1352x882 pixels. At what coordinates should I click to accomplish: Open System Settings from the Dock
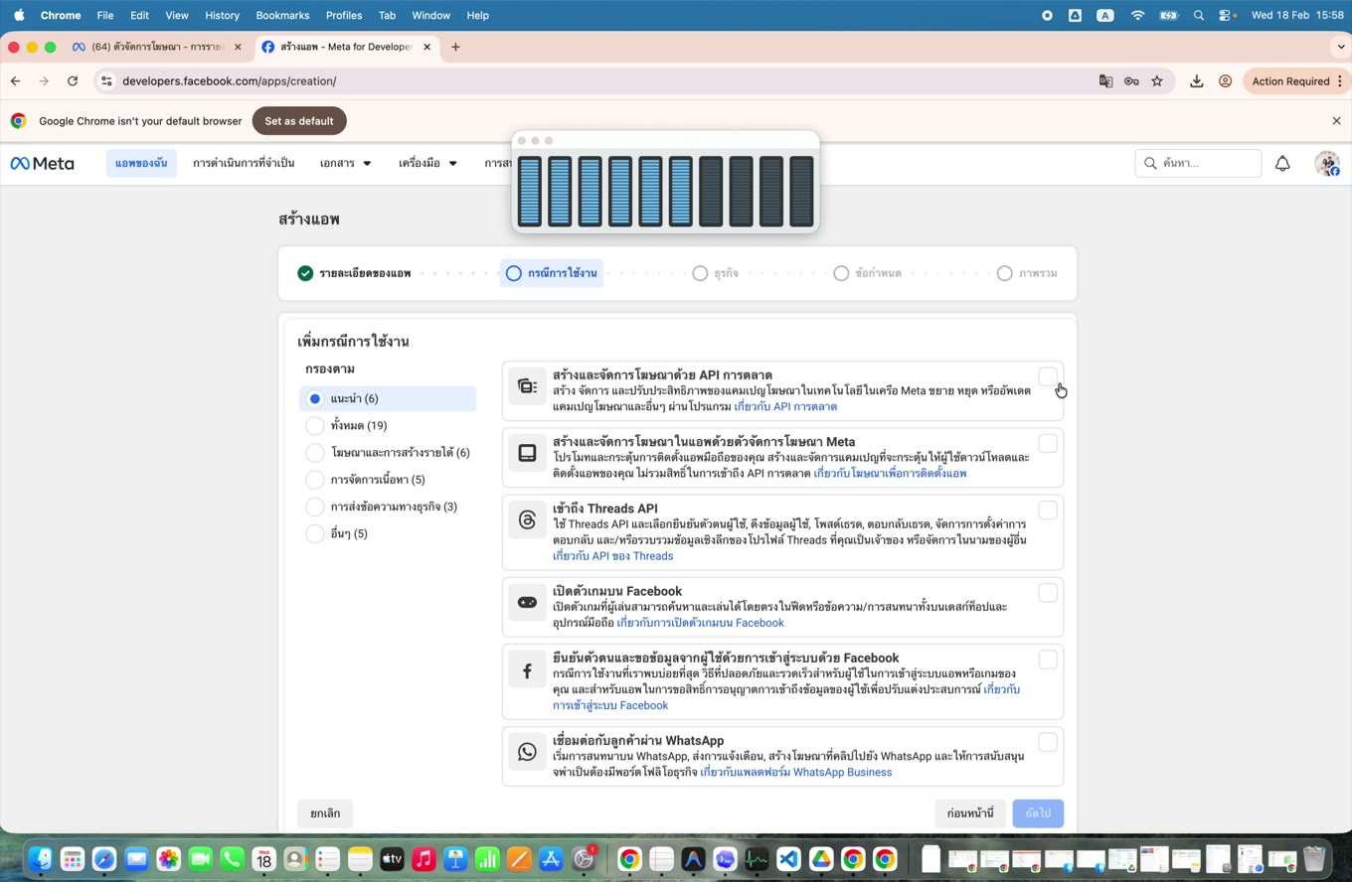coord(584,859)
